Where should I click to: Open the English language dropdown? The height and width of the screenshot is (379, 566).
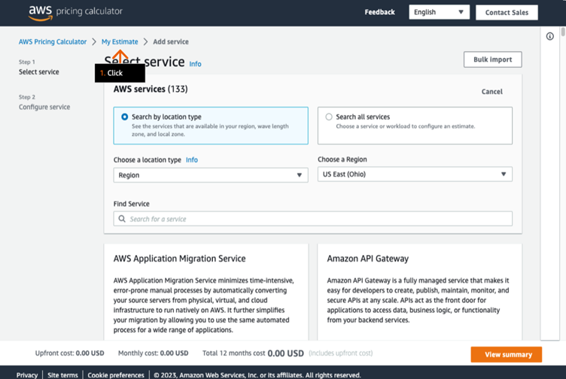tap(439, 12)
